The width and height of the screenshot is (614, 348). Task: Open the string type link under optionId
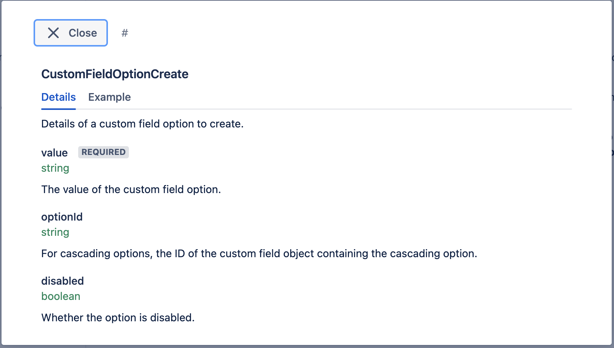click(x=55, y=232)
